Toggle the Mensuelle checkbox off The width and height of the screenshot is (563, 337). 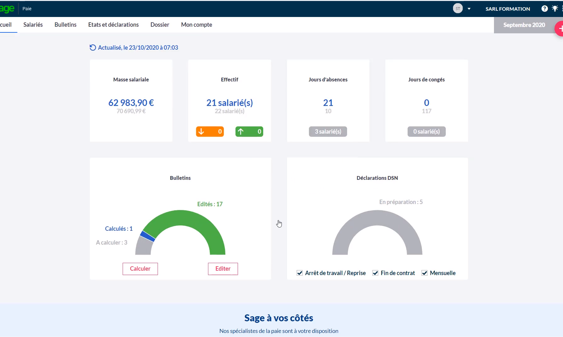(x=425, y=273)
